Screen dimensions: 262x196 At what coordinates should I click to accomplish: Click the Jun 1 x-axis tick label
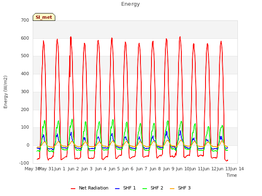click(x=60, y=169)
